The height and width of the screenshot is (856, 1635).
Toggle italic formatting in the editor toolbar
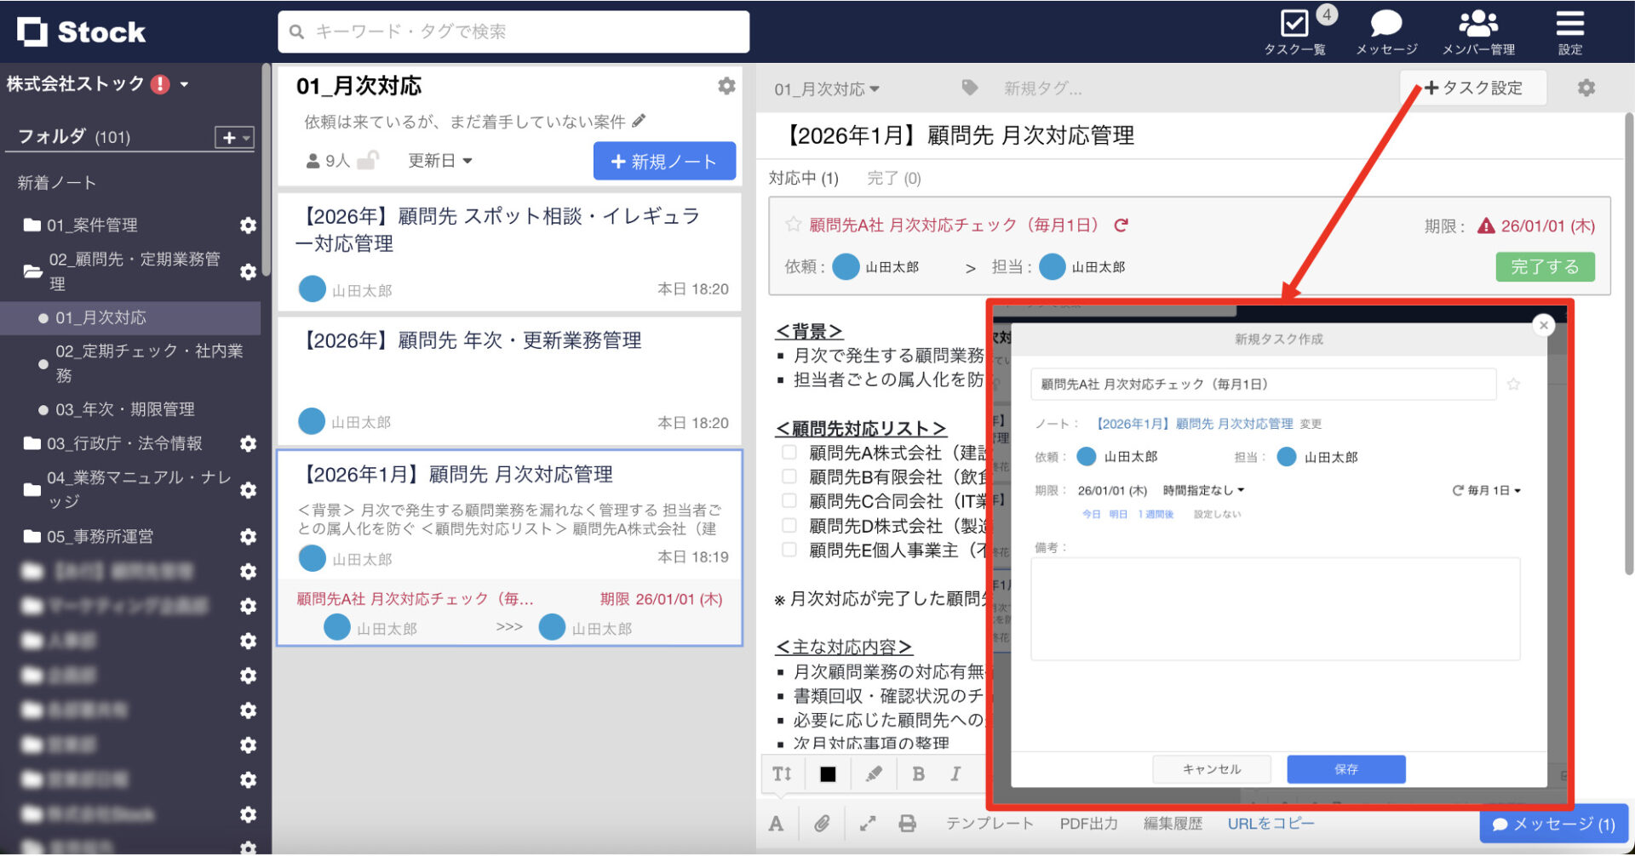[955, 773]
